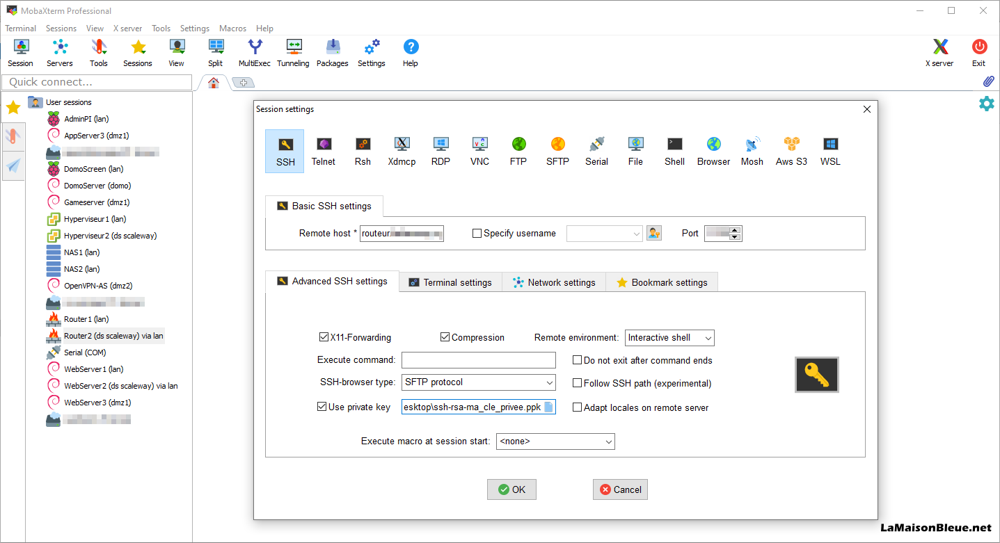Open the Tools toolbar icon
1000x543 pixels.
[99, 53]
